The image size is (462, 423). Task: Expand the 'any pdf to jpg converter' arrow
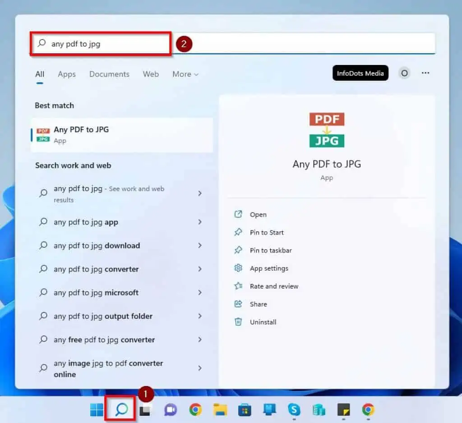tap(200, 269)
